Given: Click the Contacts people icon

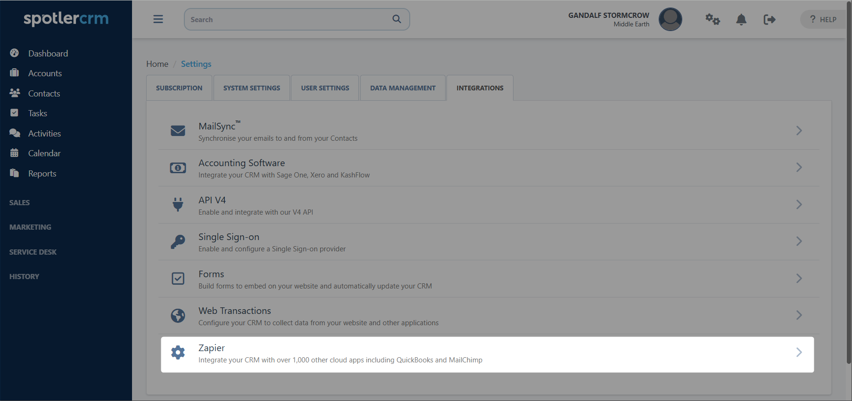Looking at the screenshot, I should coord(15,93).
